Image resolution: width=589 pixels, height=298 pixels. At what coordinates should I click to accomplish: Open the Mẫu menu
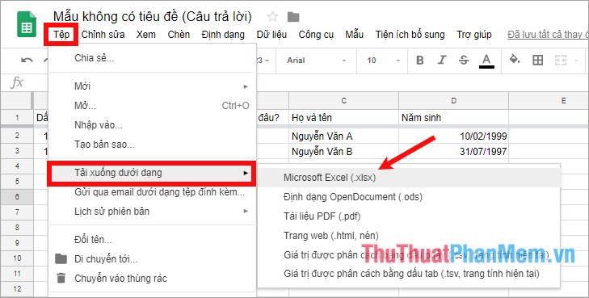coord(354,35)
